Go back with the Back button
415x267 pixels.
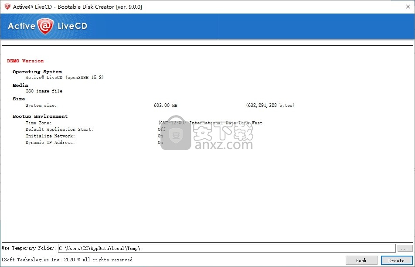pyautogui.click(x=361, y=260)
